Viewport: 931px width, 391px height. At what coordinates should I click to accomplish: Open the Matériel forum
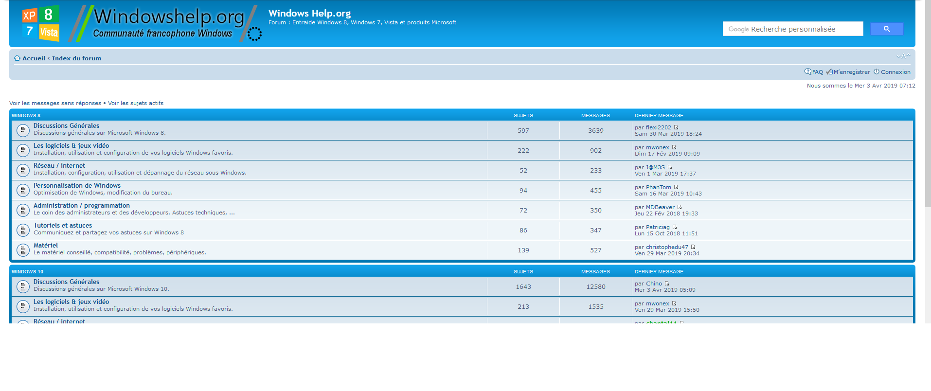coord(46,246)
